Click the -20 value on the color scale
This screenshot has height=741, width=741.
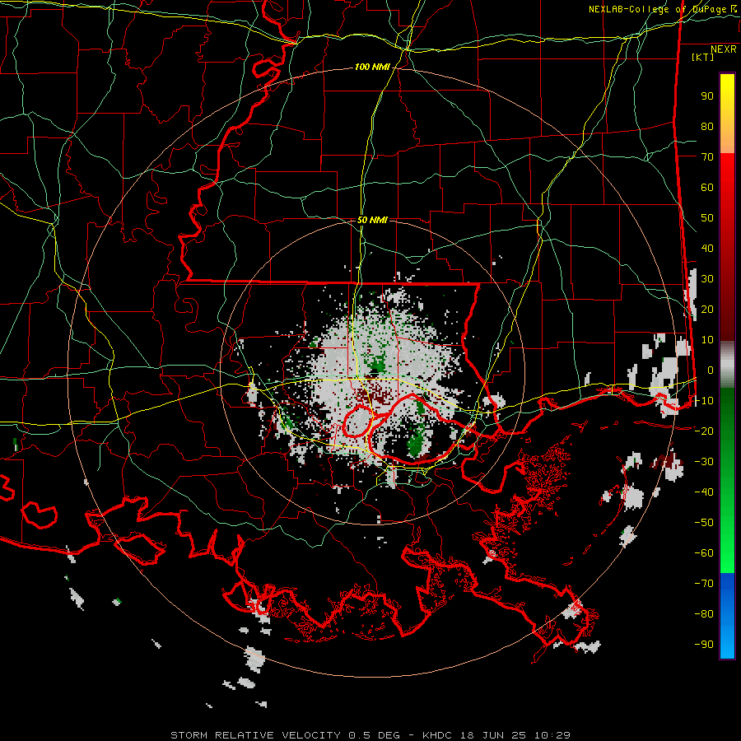[x=704, y=431]
